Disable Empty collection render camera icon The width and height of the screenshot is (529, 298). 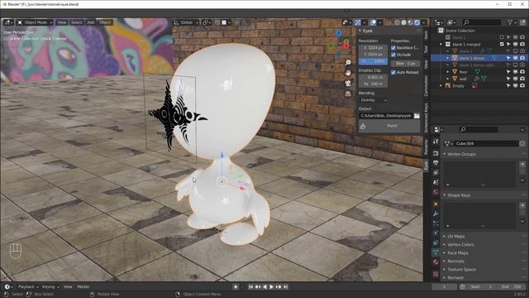(522, 86)
